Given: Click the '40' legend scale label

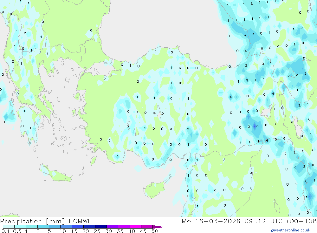Looking at the screenshot, I should 132,231.
